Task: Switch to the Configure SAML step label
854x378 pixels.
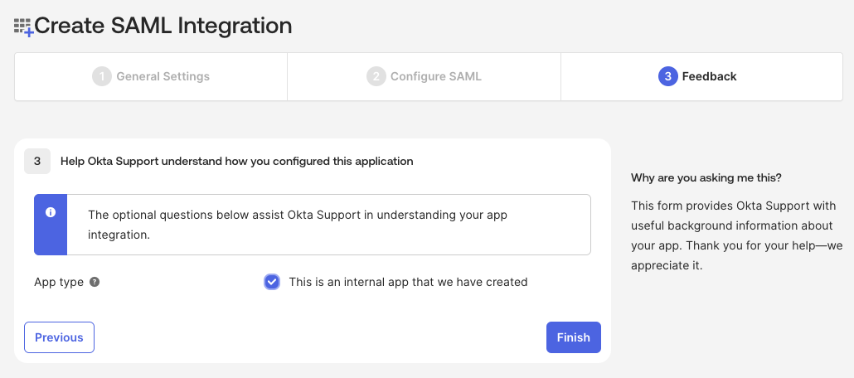Action: tap(435, 76)
